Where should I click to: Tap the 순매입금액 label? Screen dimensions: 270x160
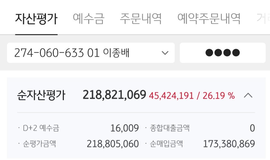click(166, 144)
